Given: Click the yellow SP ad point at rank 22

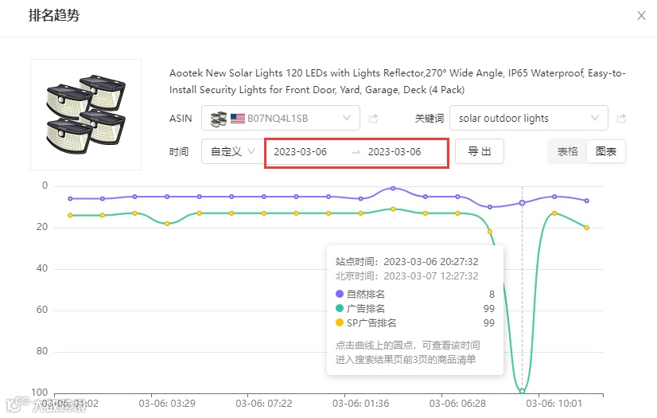Looking at the screenshot, I should [x=490, y=232].
